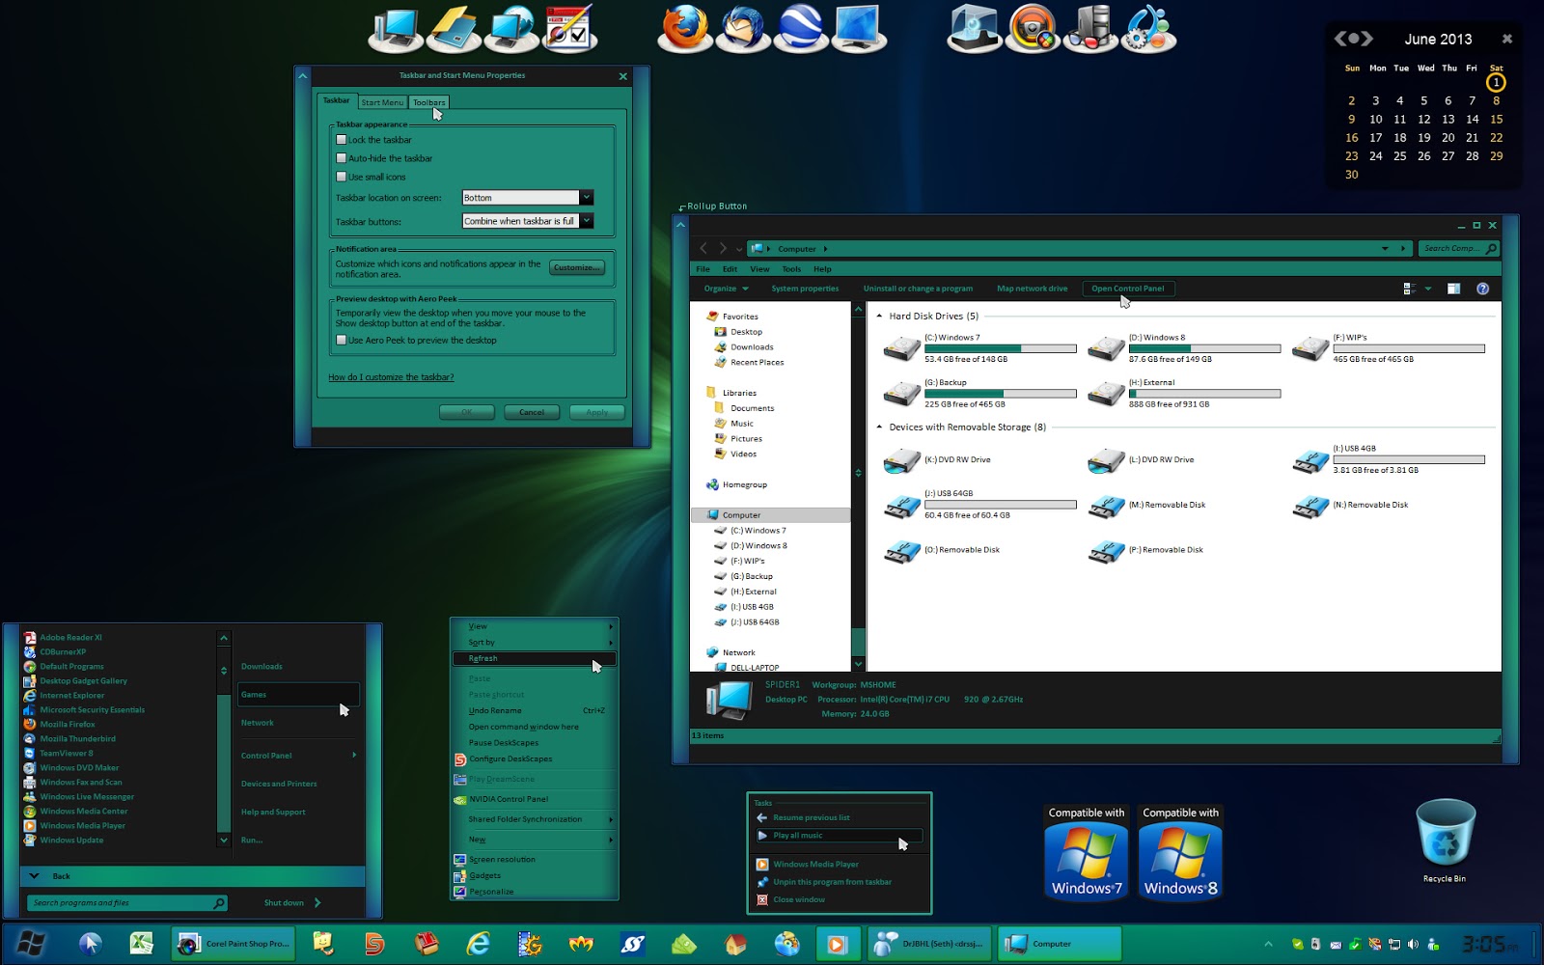Adjust the volume slider in system tray
1544x965 pixels.
tap(1413, 944)
